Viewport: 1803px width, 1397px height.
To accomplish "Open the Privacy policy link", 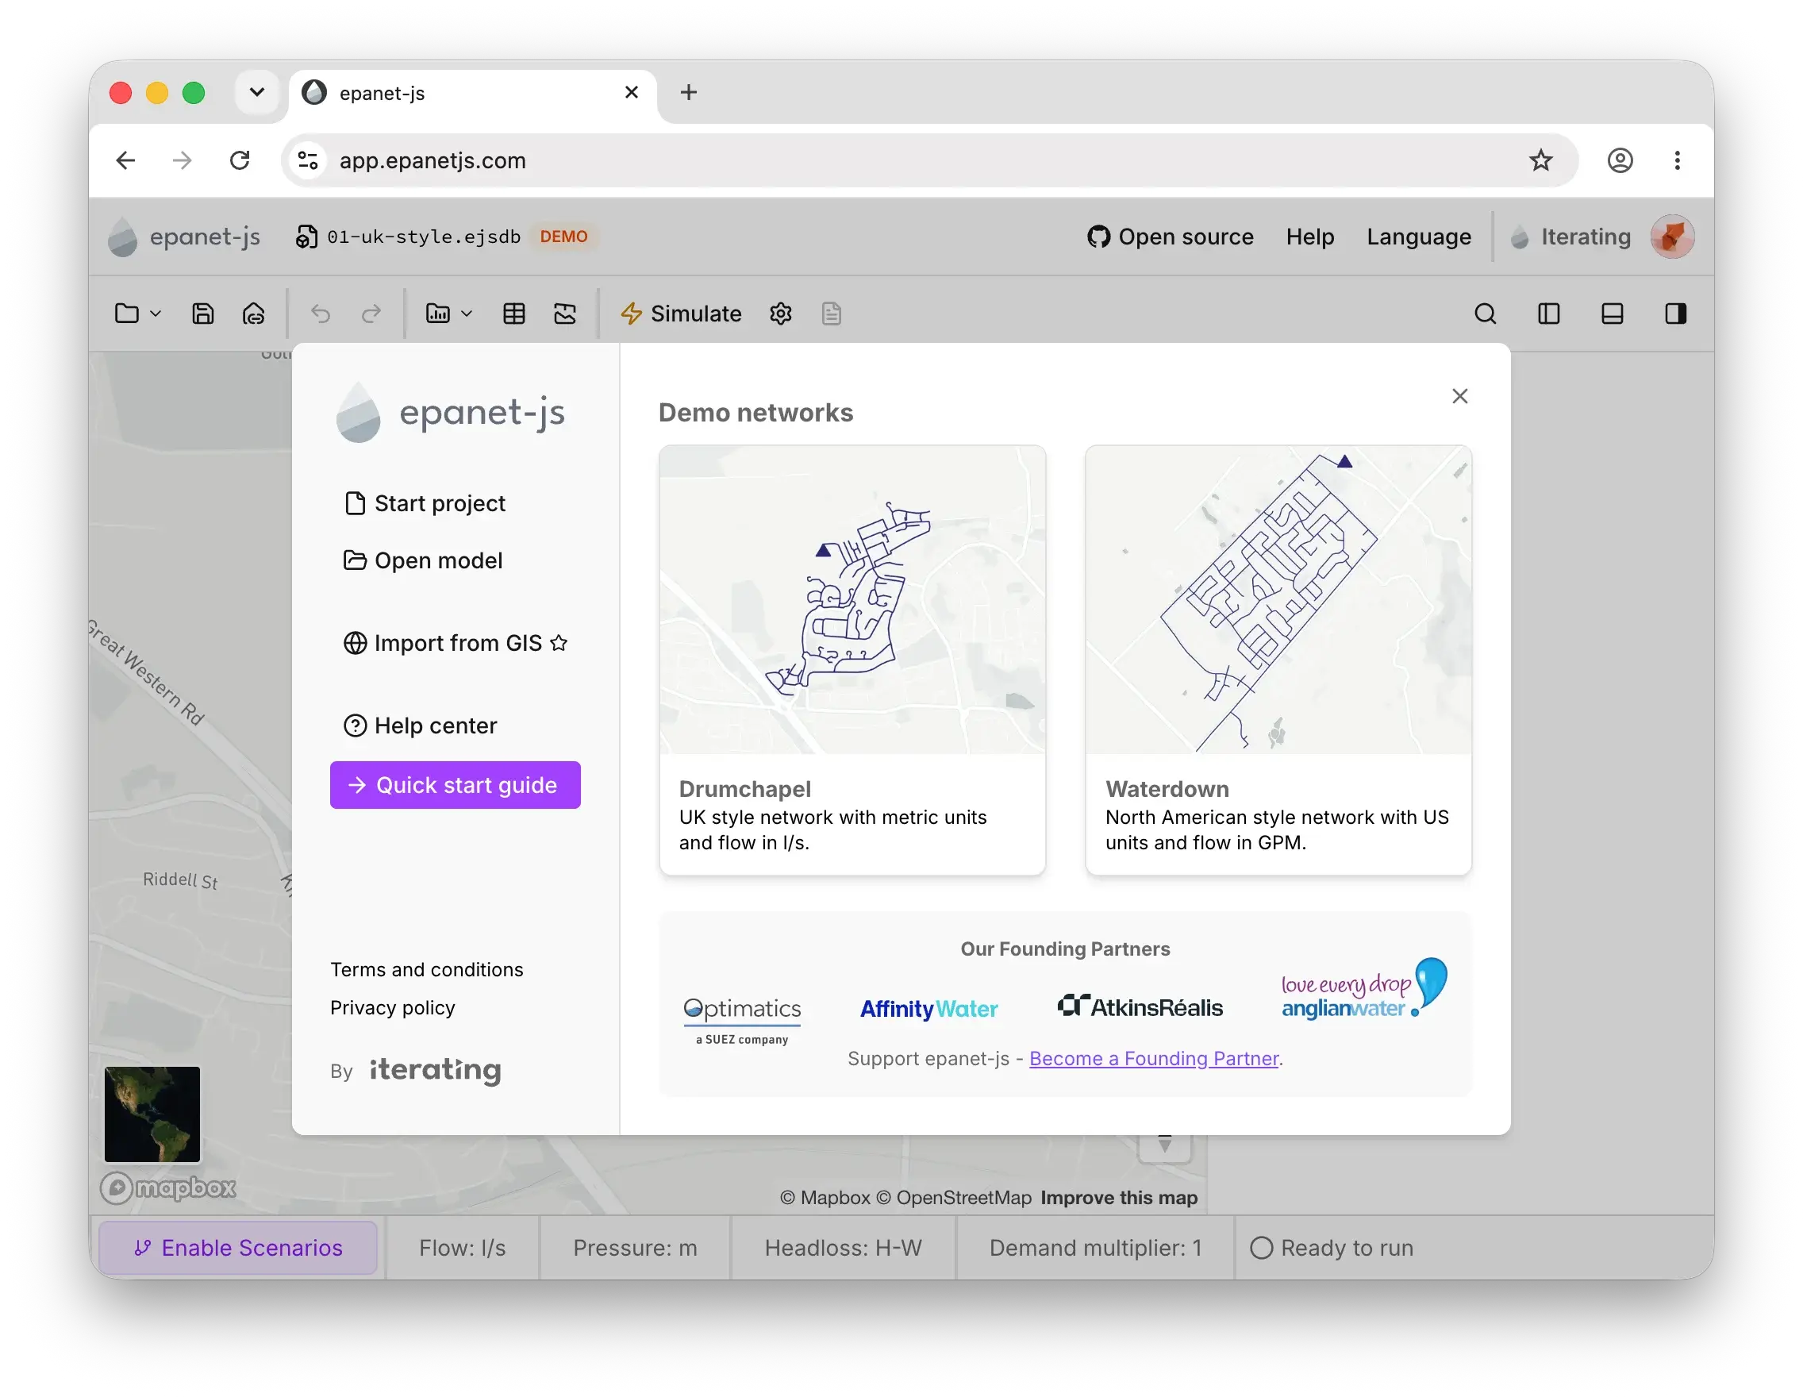I will pyautogui.click(x=392, y=1007).
